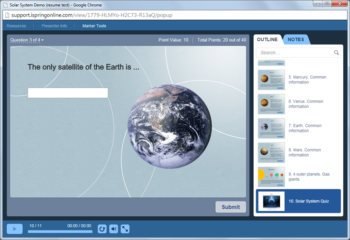Open the Question 3 of 4 dropdown
This screenshot has width=350, height=240.
pos(27,40)
